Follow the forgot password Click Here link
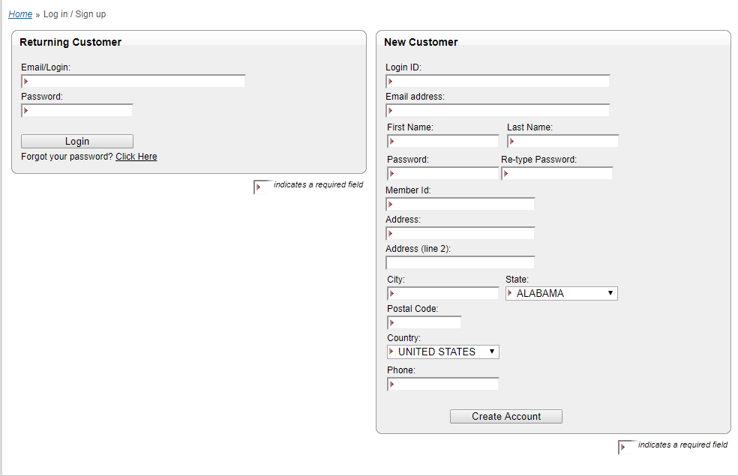738x476 pixels. click(136, 157)
